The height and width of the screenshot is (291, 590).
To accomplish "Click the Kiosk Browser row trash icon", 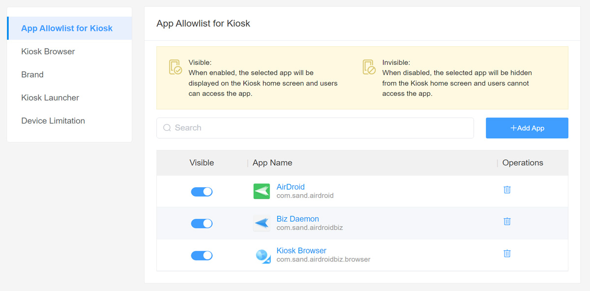I will pyautogui.click(x=507, y=254).
